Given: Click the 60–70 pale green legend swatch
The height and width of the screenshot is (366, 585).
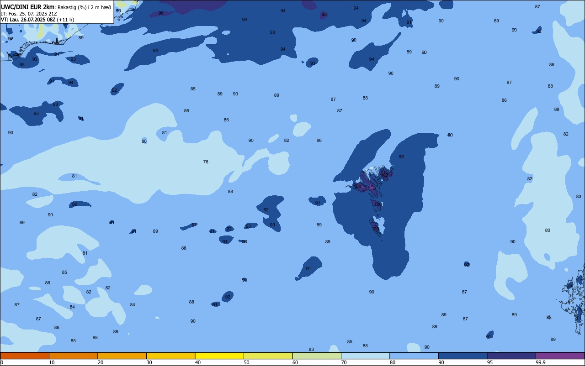Looking at the screenshot, I should (x=317, y=356).
